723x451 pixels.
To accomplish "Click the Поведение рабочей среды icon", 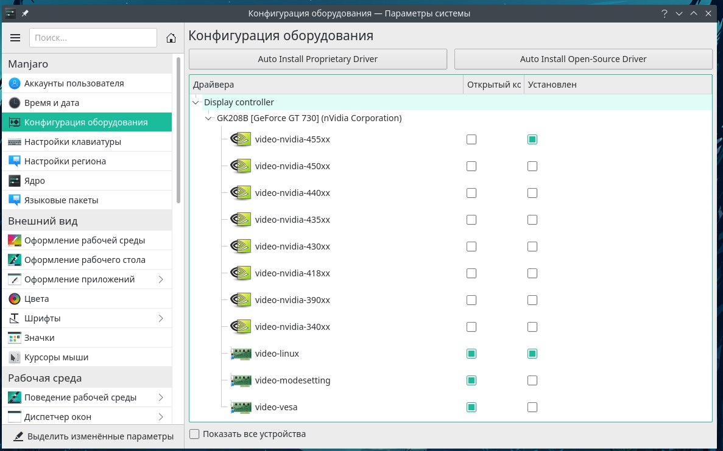I will click(x=14, y=397).
